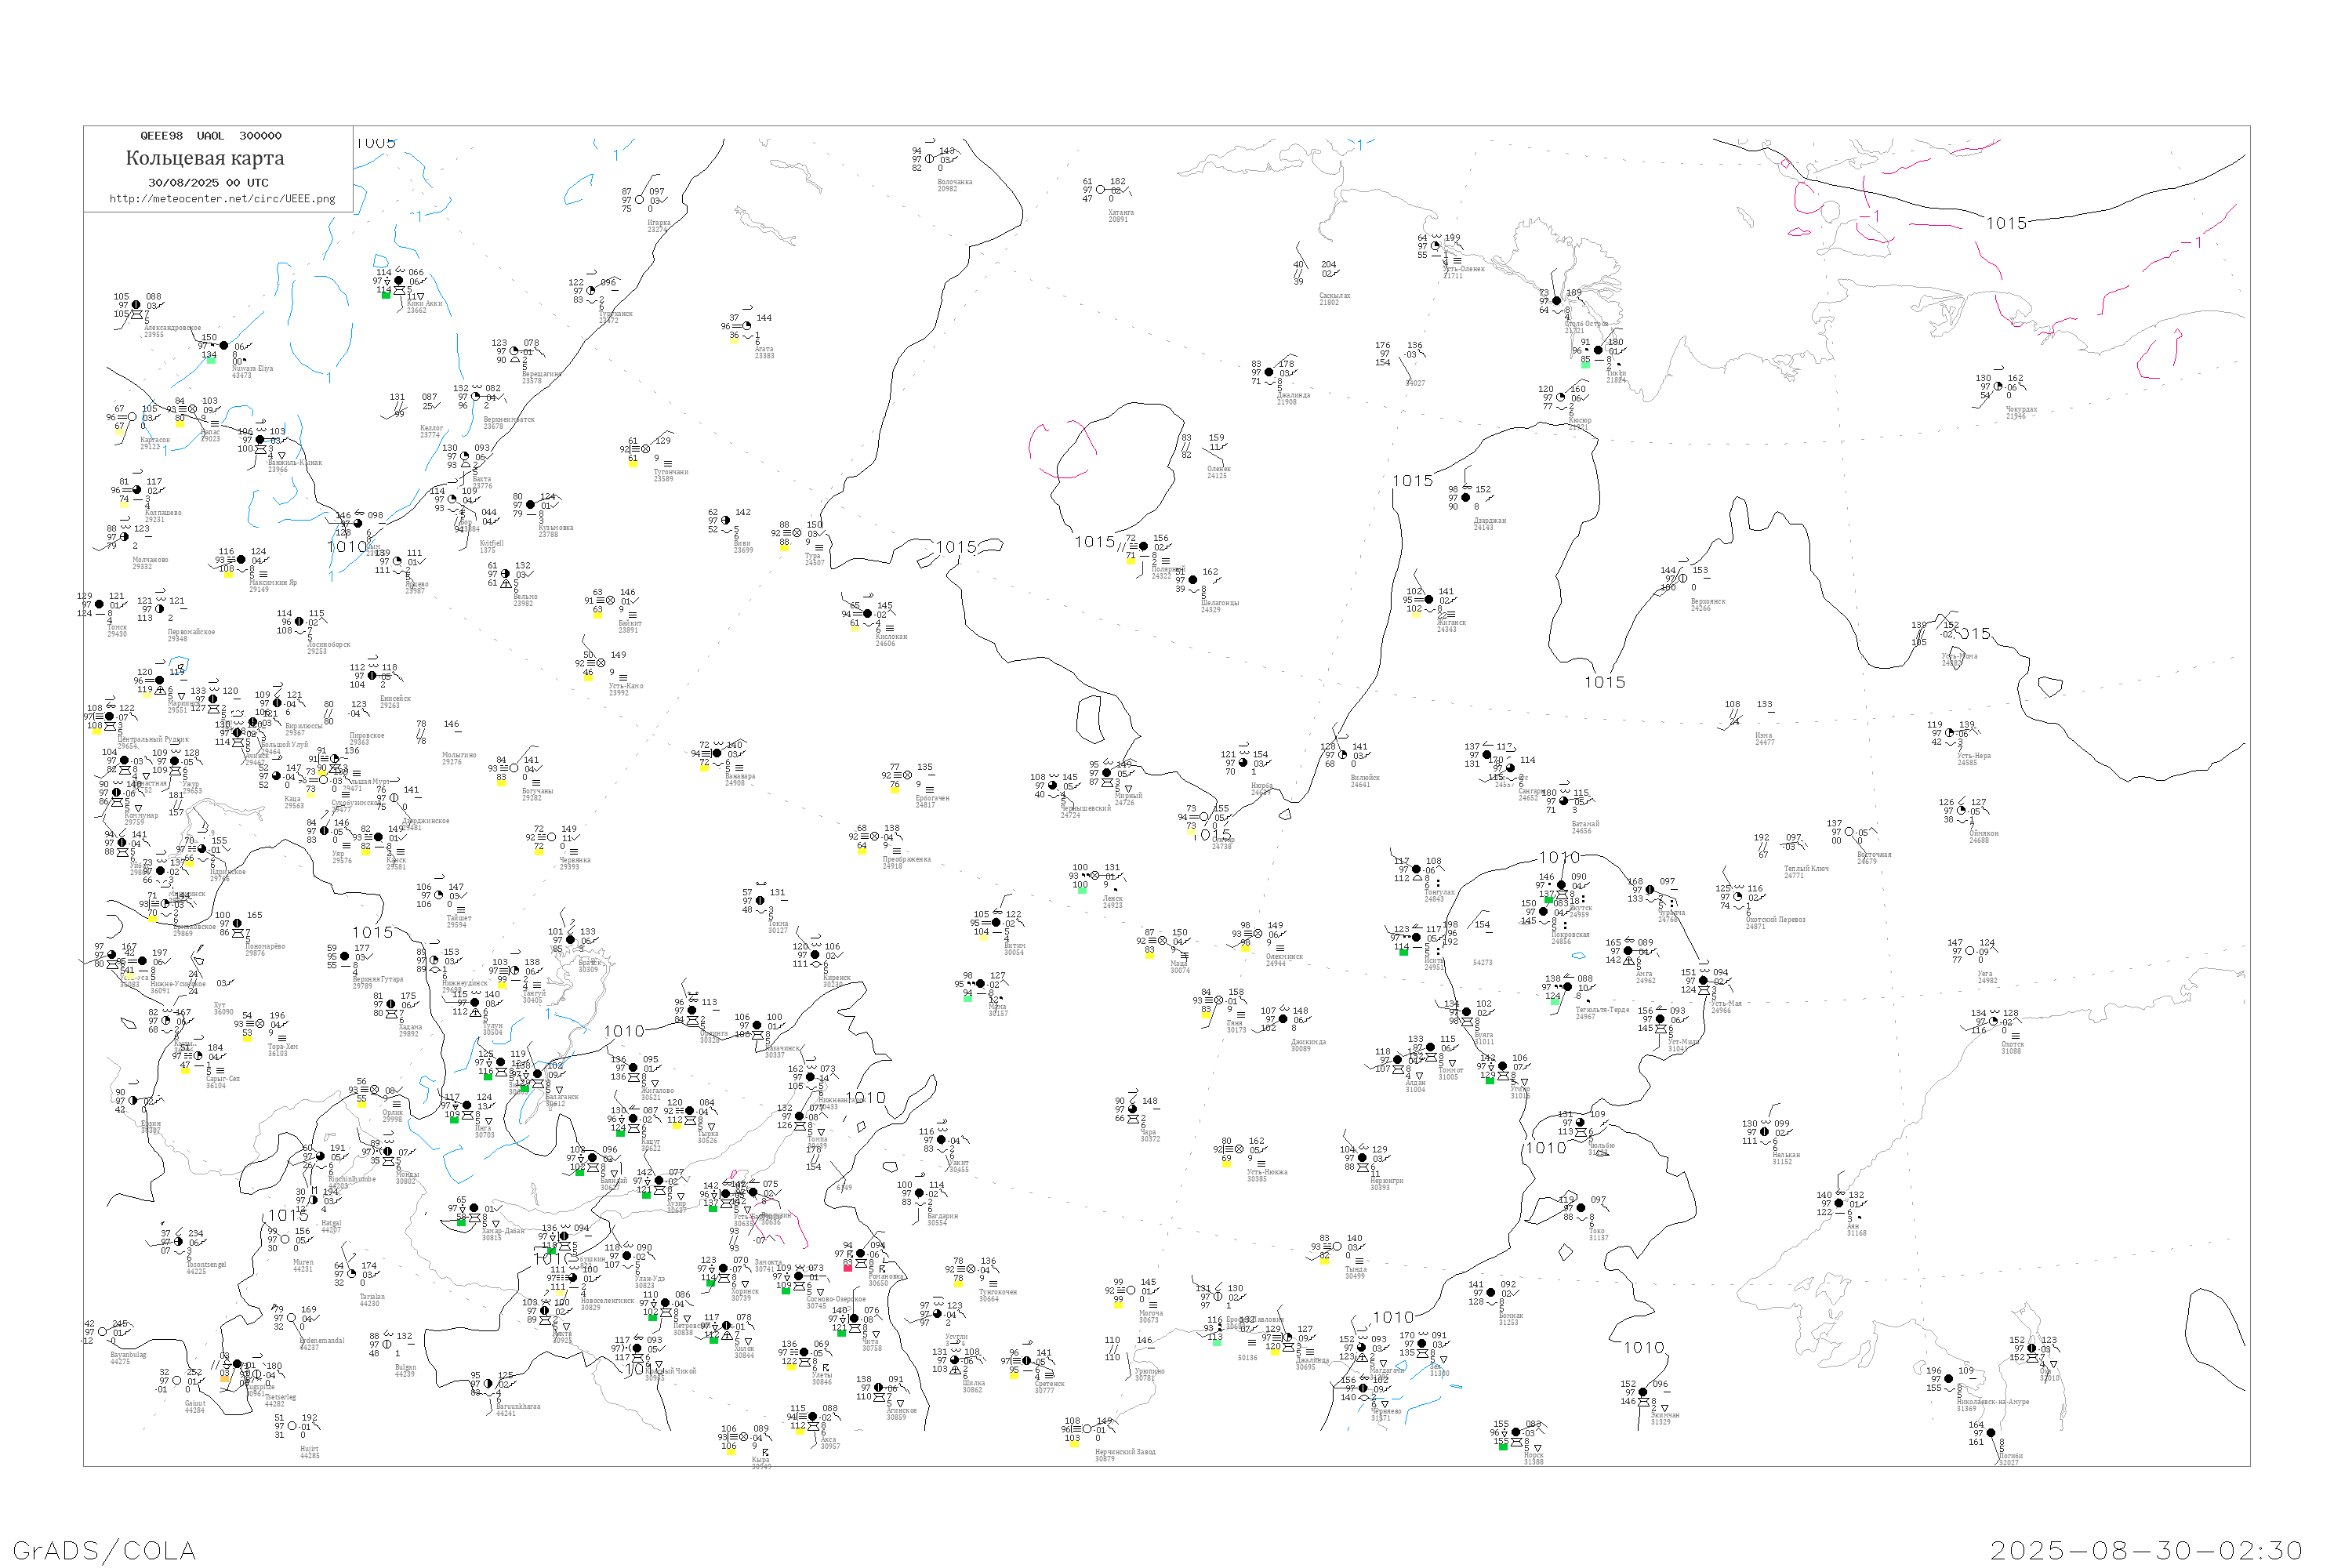The image size is (2352, 1568).
Task: Click the Нелькан half-filled station circle
Action: coord(1764,1132)
